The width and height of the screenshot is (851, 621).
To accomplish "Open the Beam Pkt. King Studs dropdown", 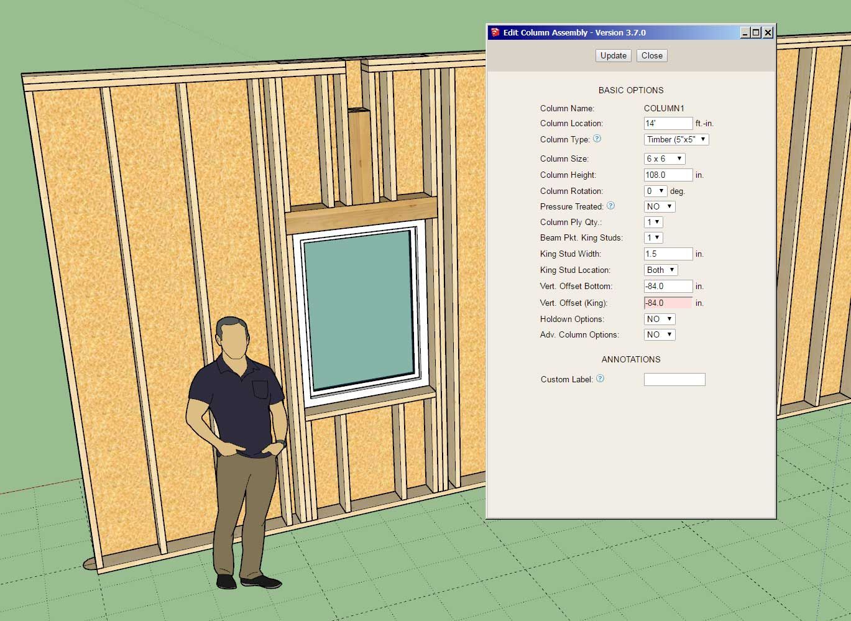I will tap(653, 237).
